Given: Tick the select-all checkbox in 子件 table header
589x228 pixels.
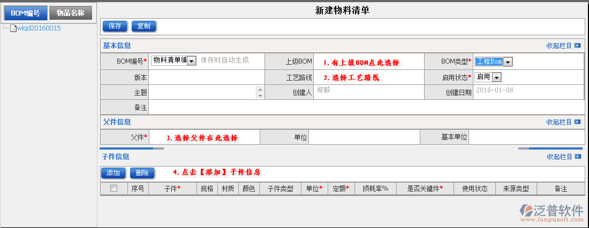Looking at the screenshot, I should (x=114, y=188).
